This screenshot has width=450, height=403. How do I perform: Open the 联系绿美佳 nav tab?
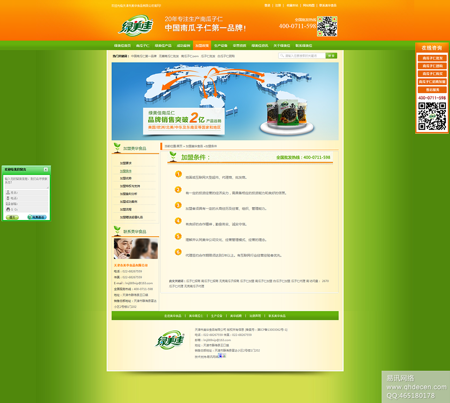[304, 45]
